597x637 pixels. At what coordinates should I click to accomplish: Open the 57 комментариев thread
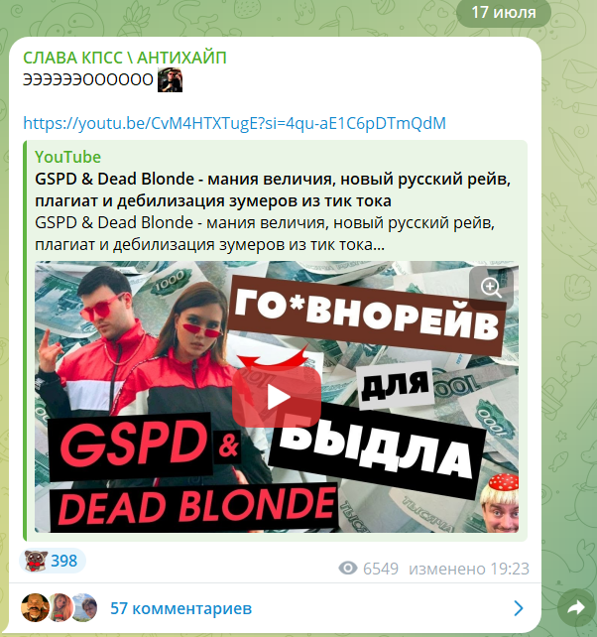click(x=181, y=608)
